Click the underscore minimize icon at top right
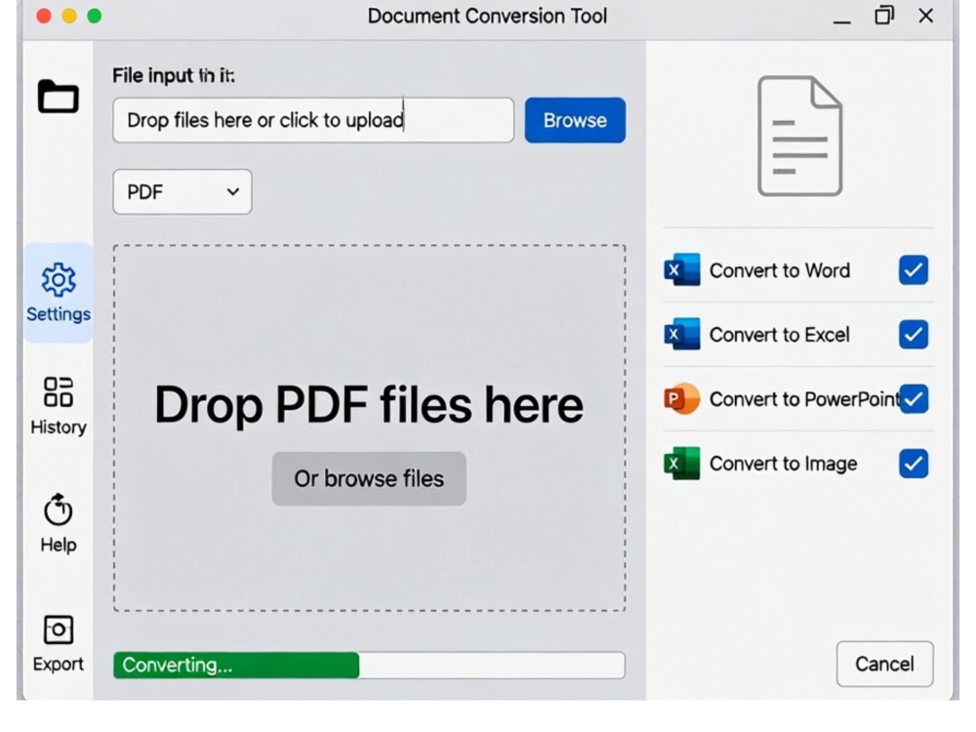 [841, 21]
